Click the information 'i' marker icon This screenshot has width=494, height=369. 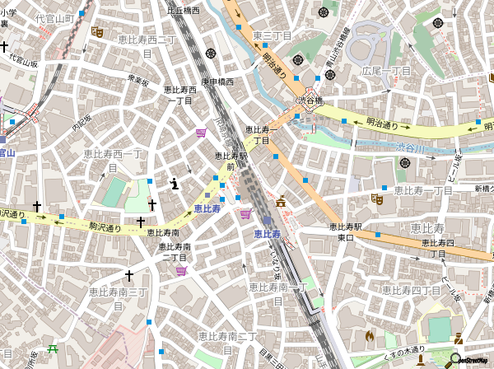[174, 183]
